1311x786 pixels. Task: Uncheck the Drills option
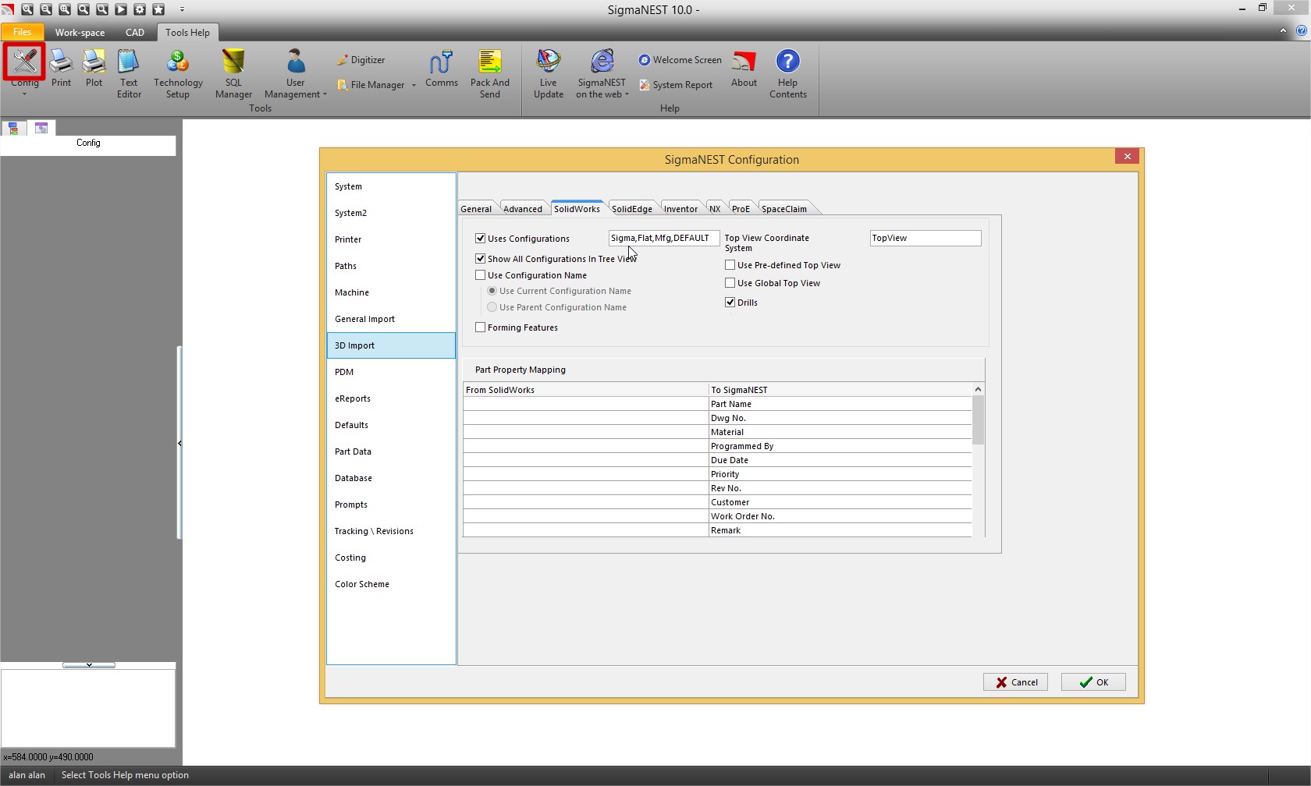pyautogui.click(x=730, y=303)
